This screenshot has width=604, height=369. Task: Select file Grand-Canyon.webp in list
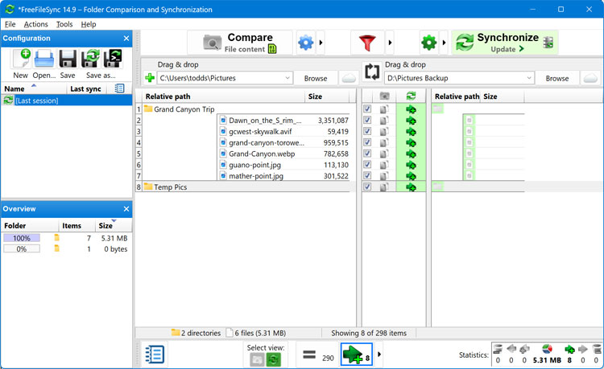[262, 154]
